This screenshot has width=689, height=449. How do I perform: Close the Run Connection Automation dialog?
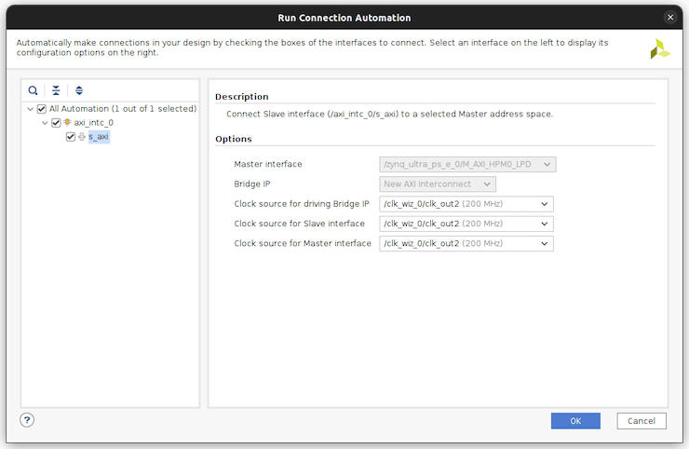pos(670,18)
